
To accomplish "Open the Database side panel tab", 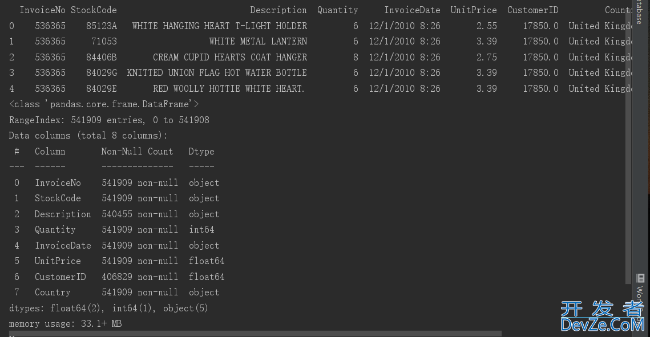I will (x=639, y=13).
